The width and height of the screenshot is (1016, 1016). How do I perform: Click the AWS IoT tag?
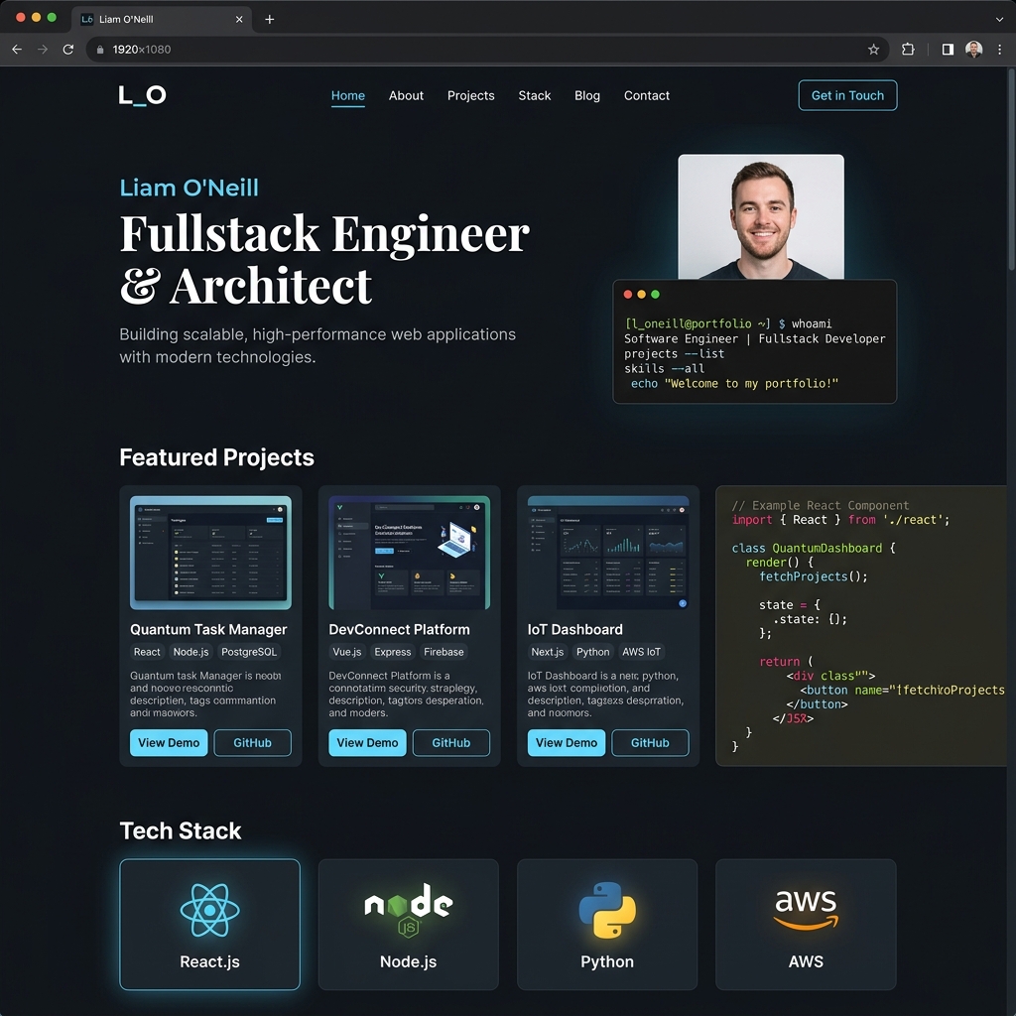coord(642,652)
